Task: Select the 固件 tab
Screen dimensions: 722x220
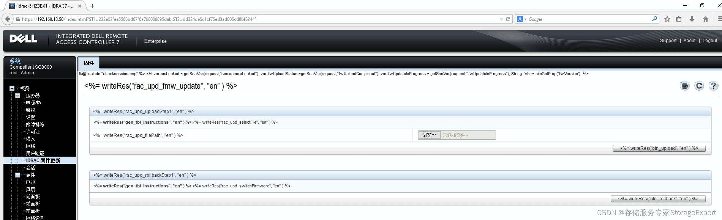Action: click(x=88, y=63)
